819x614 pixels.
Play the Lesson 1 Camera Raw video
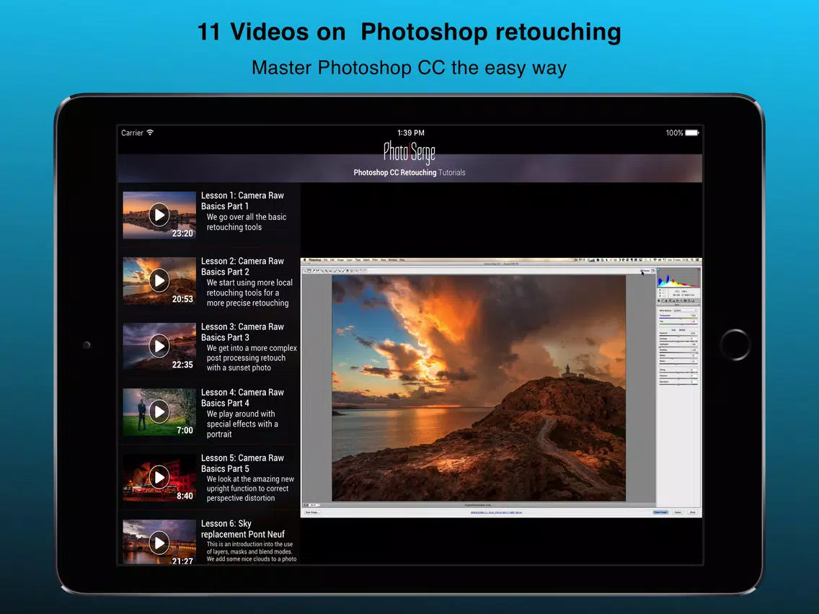[x=159, y=215]
